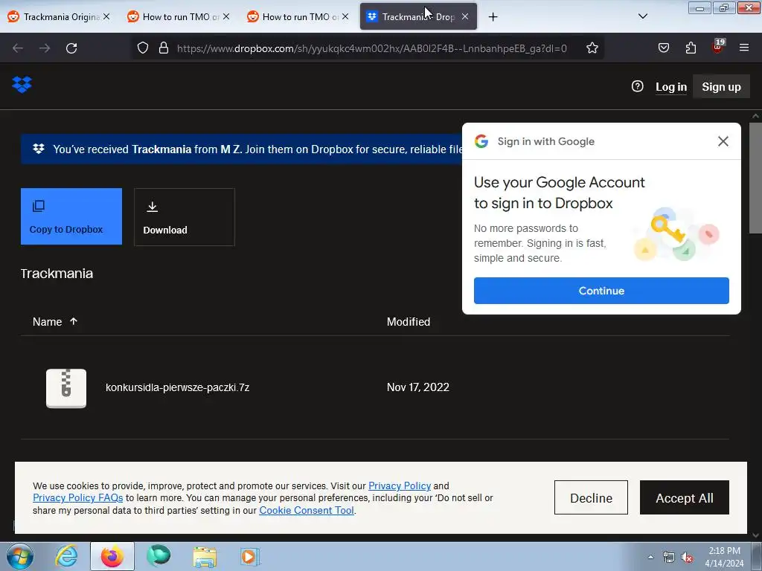Viewport: 762px width, 571px height.
Task: Go back with the browser back arrow
Action: tap(18, 48)
